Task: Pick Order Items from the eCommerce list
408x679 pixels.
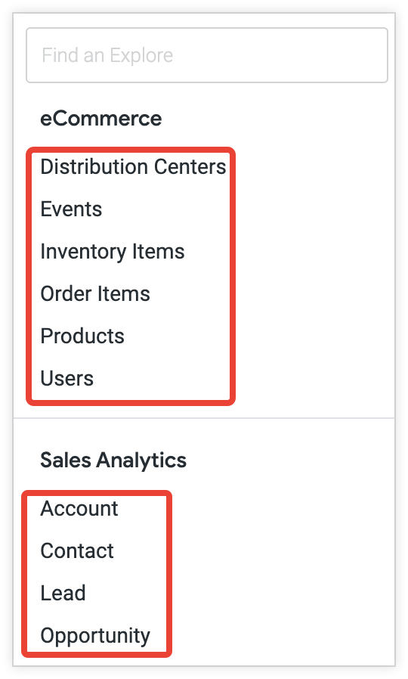Action: [95, 294]
